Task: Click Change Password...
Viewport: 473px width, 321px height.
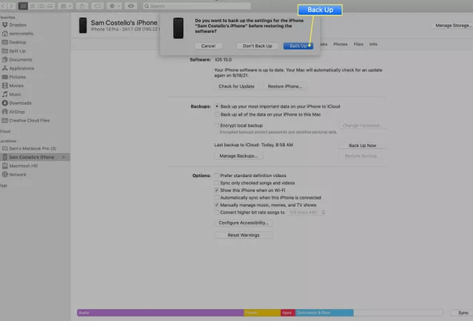Action: coord(362,125)
